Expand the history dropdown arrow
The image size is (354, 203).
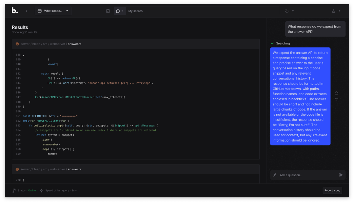tap(293, 11)
